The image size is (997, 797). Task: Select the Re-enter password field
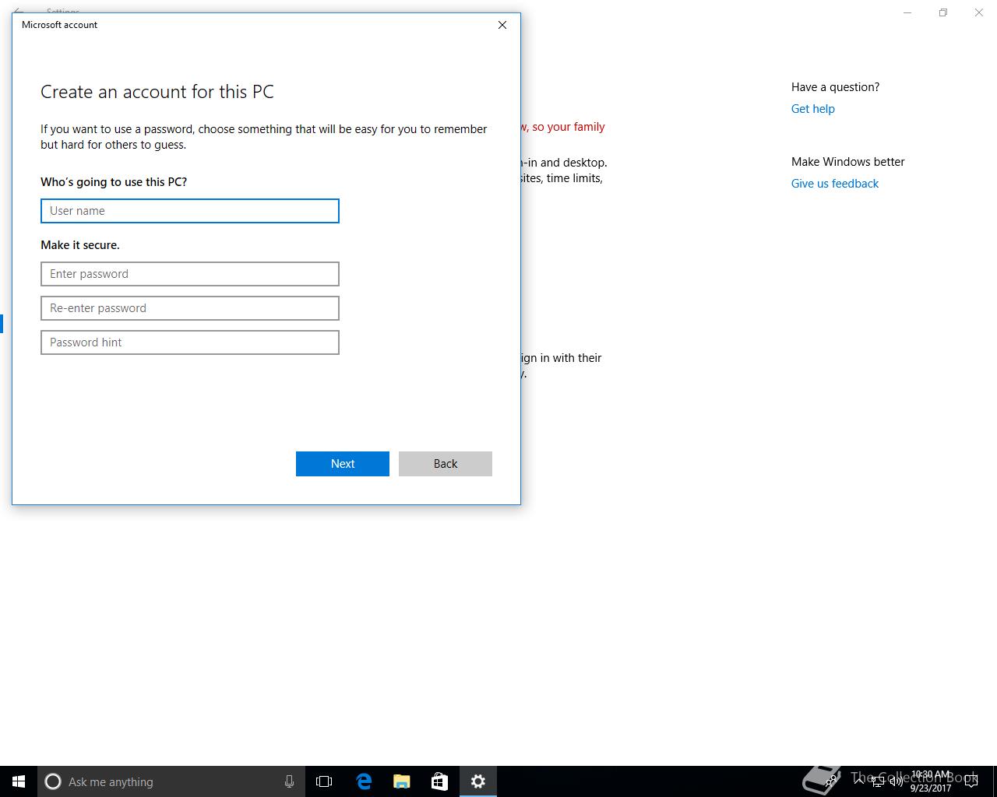coord(190,308)
